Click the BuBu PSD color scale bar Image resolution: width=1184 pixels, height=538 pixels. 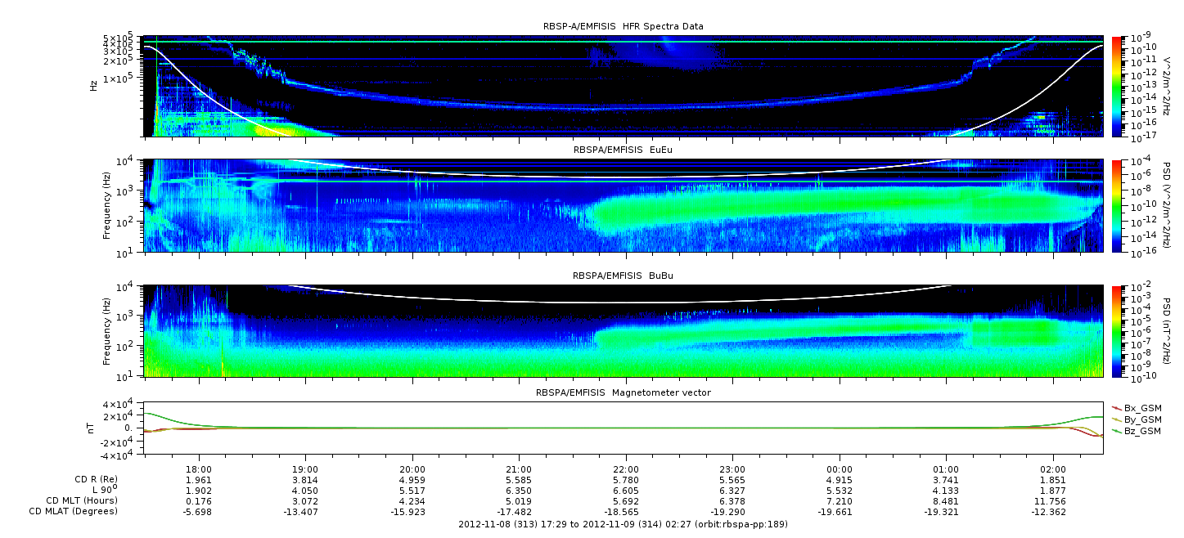(1117, 330)
